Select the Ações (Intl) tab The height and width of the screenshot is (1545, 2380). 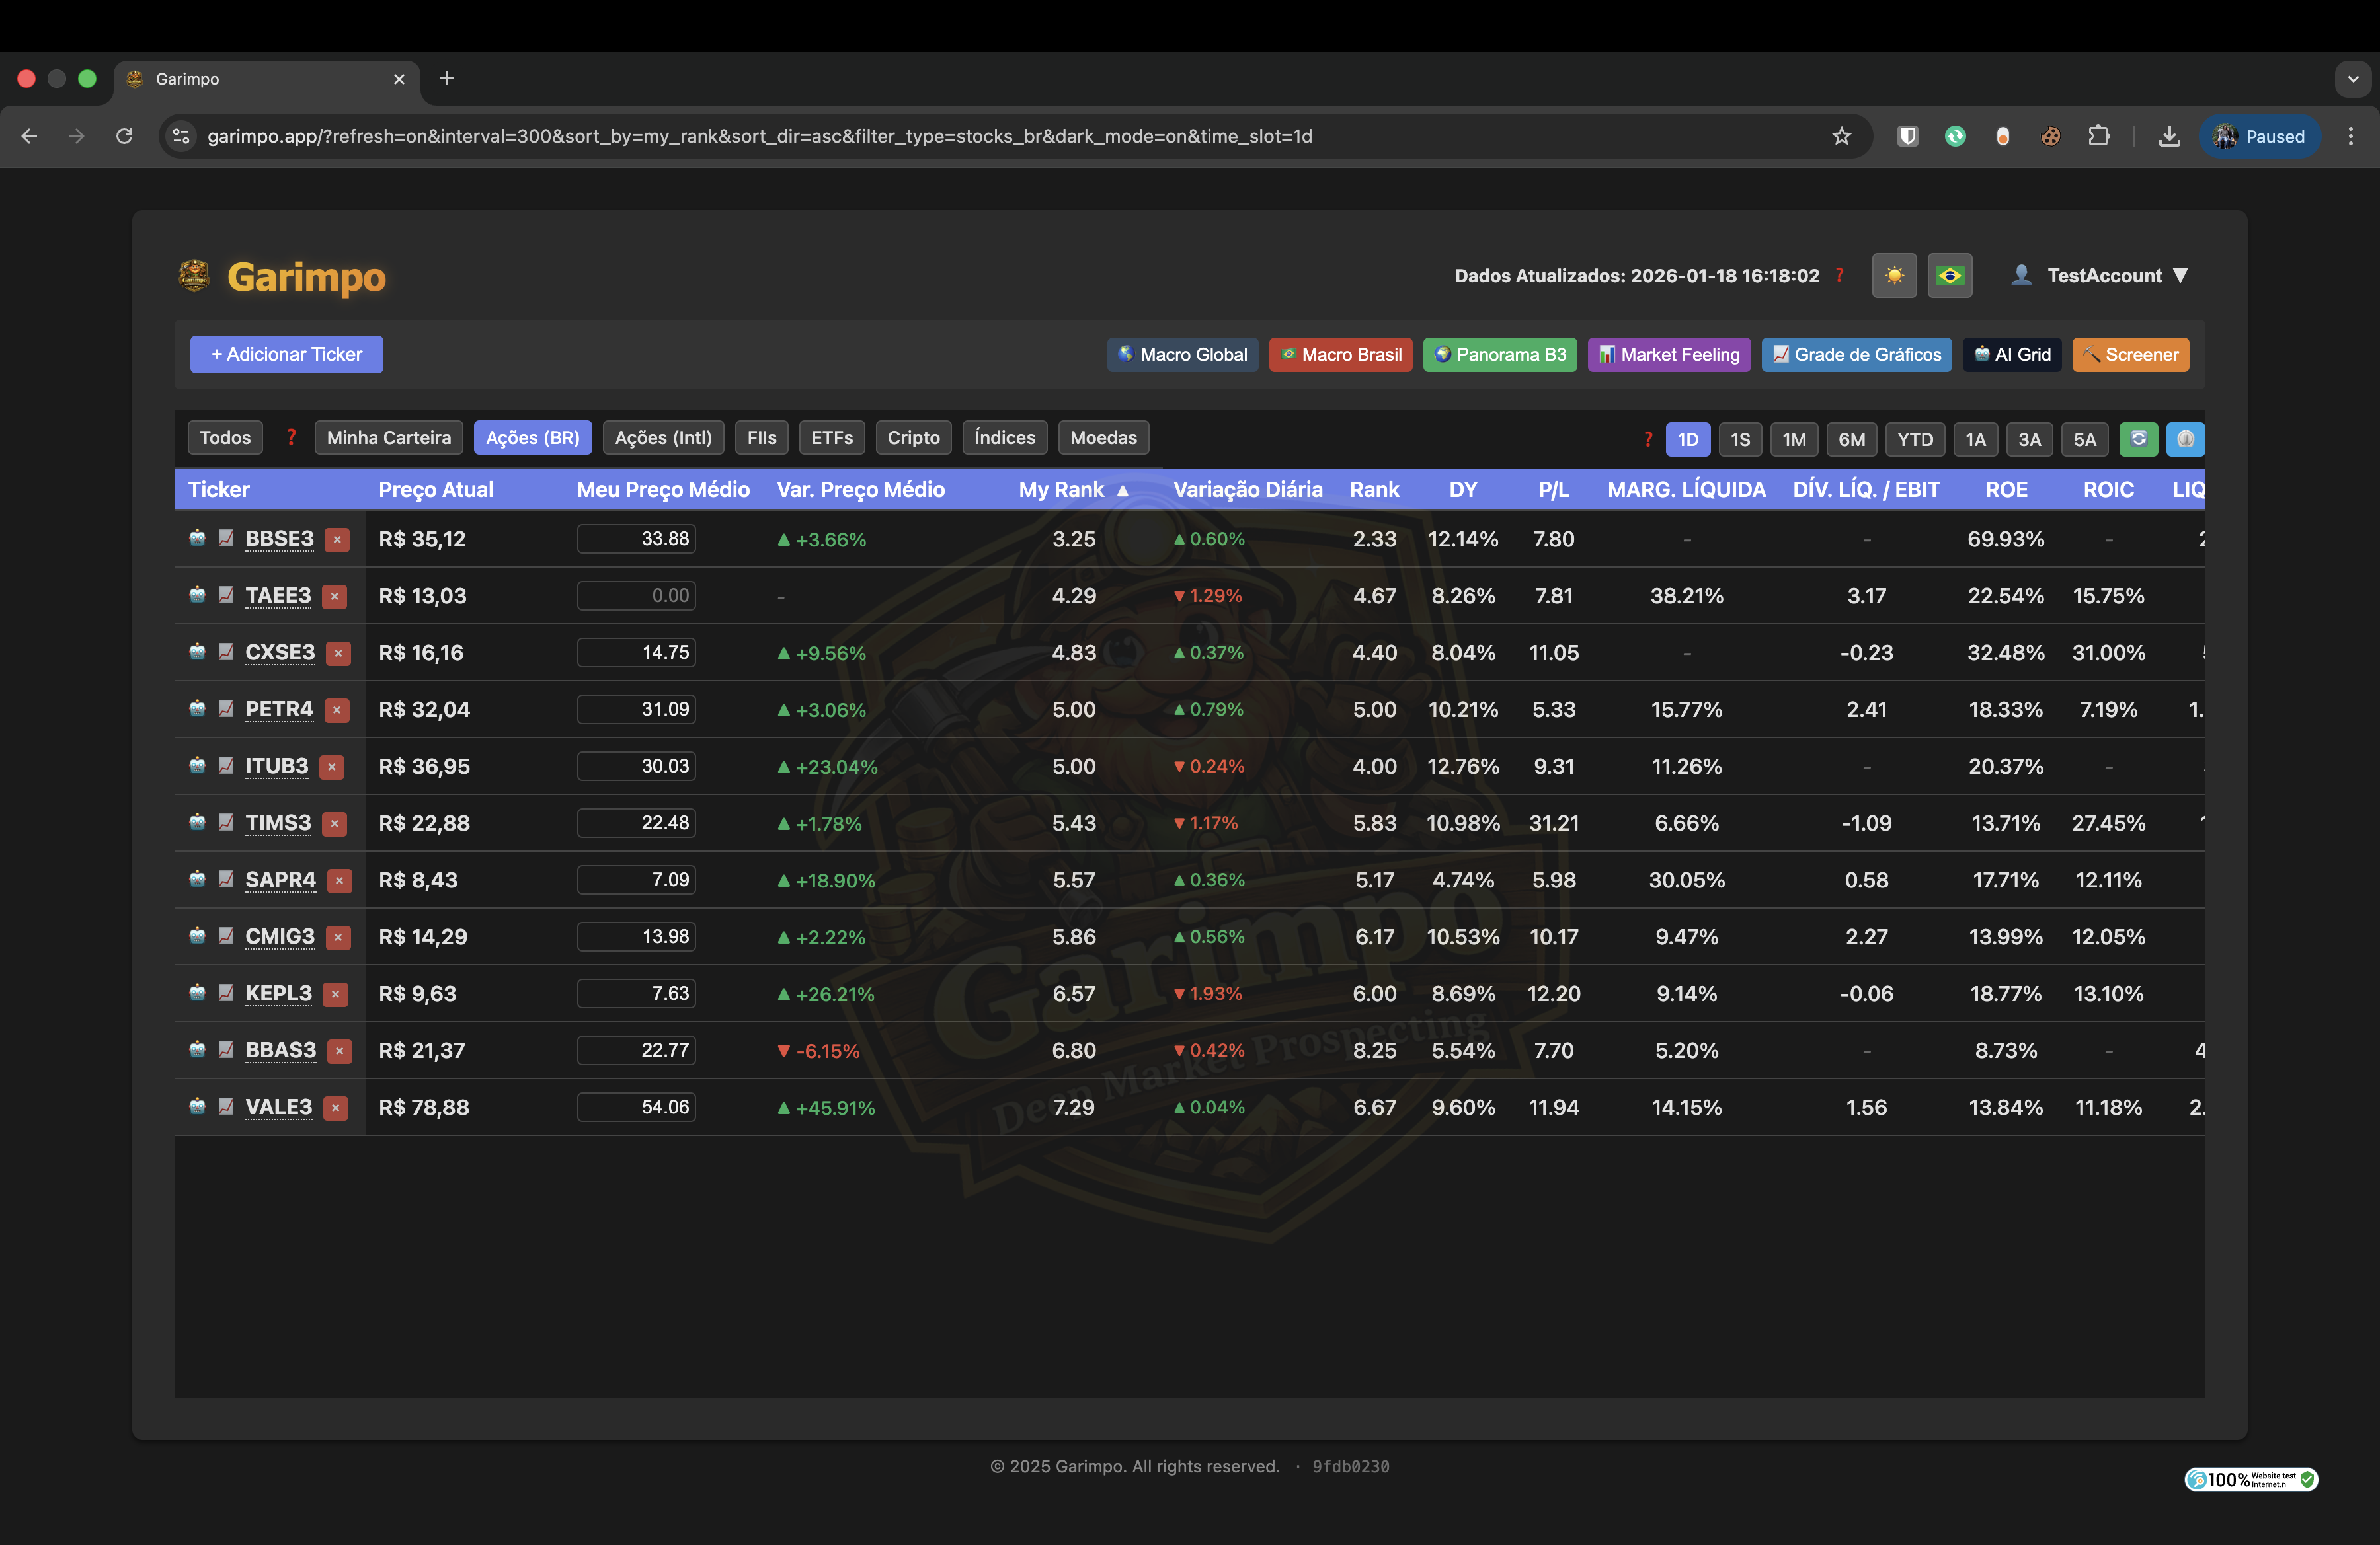pos(662,437)
